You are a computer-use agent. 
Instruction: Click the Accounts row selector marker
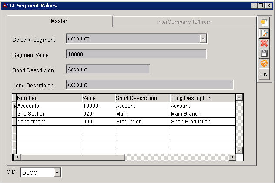(14, 106)
